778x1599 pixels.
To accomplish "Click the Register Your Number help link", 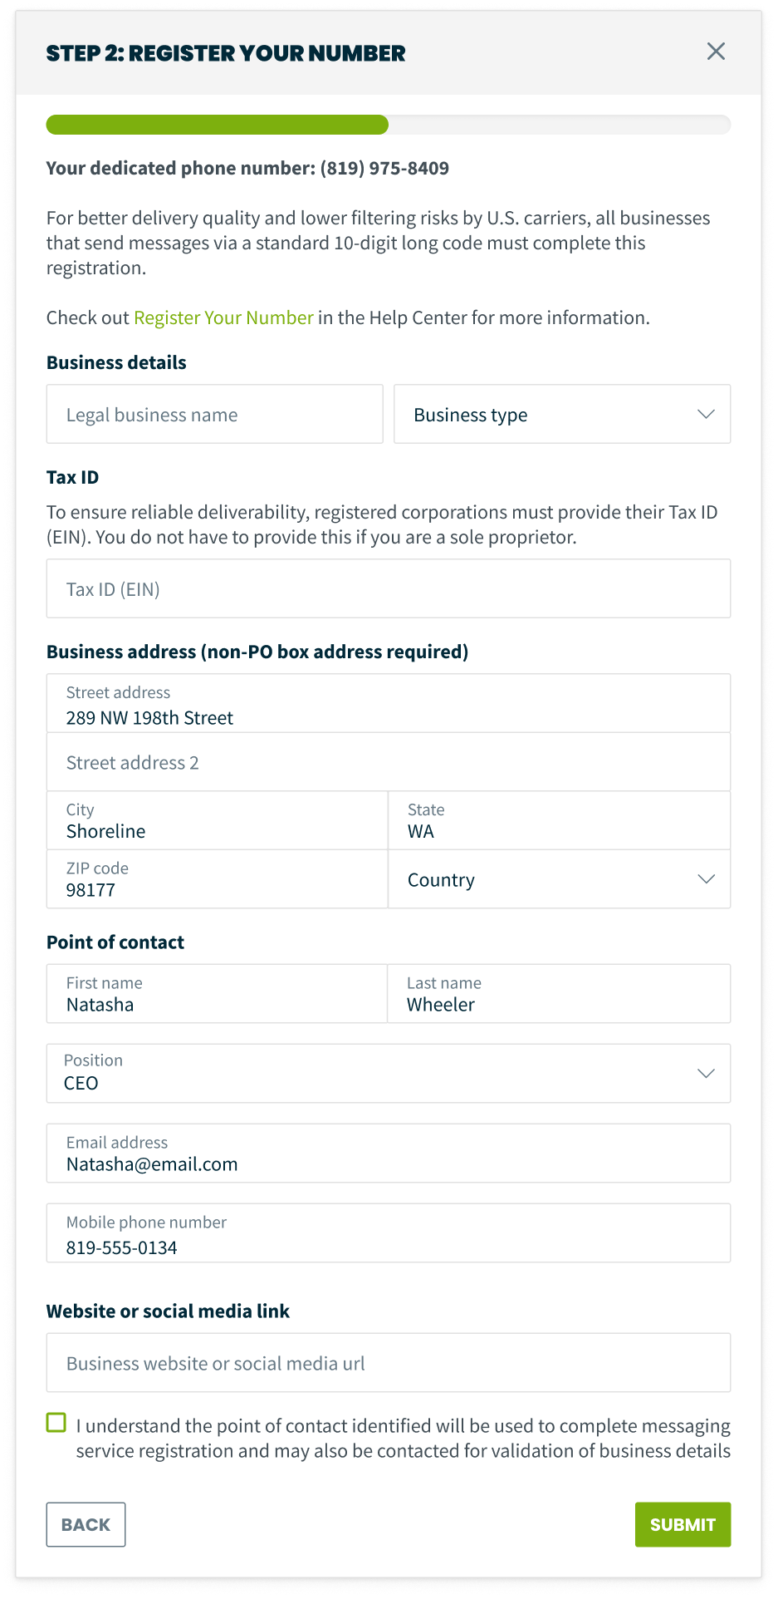I will click(223, 317).
